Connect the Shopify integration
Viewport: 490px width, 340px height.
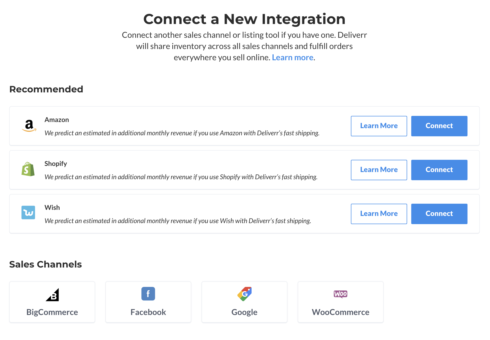(439, 170)
